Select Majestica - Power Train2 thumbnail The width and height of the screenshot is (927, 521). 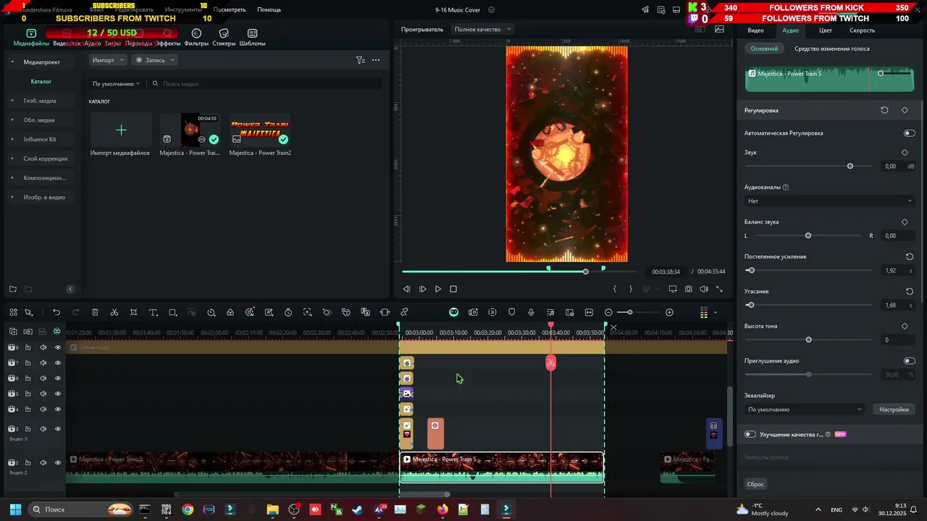pyautogui.click(x=260, y=130)
